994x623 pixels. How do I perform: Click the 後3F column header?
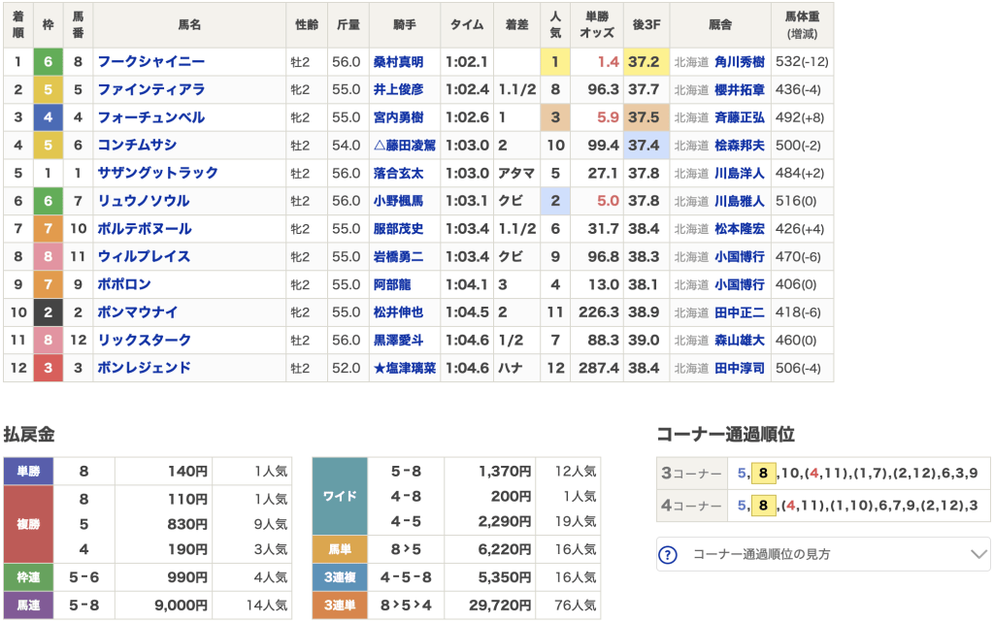pyautogui.click(x=646, y=24)
